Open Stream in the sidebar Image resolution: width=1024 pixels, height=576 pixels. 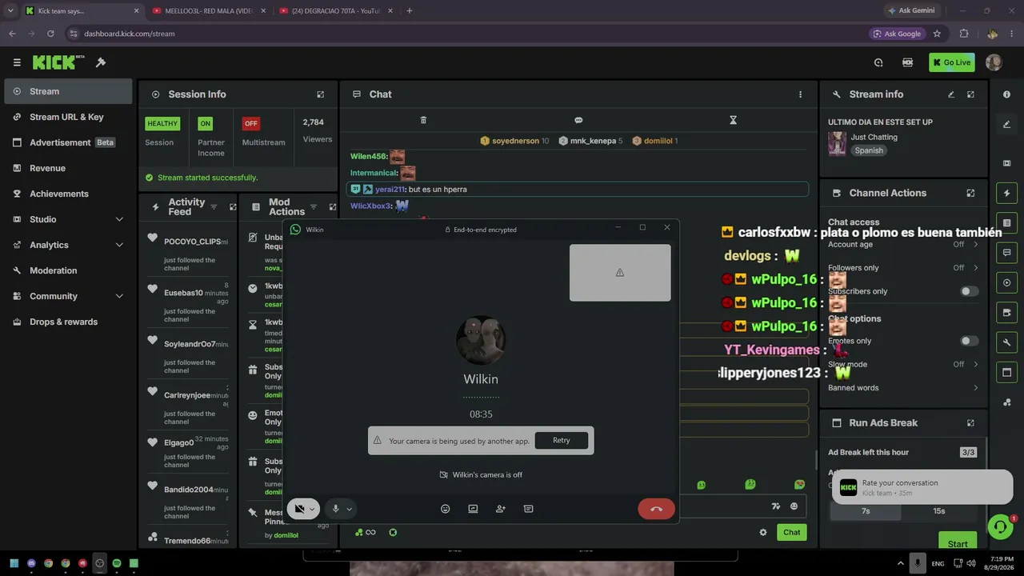click(68, 91)
